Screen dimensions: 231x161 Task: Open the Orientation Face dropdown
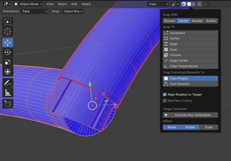point(34,11)
